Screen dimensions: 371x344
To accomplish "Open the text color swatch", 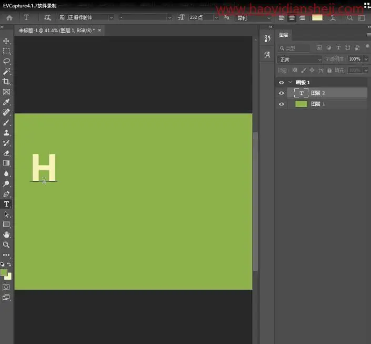I will pyautogui.click(x=317, y=18).
